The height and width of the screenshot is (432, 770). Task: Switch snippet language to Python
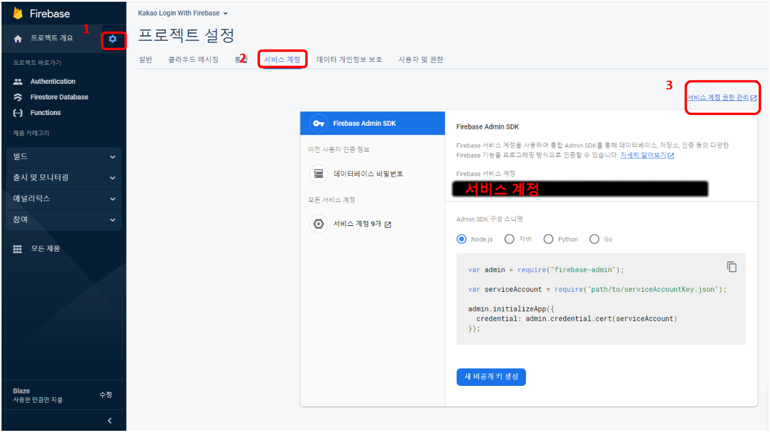[x=548, y=238]
